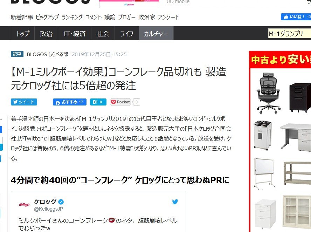Click the Hatena B! bookmark button
The image size is (311, 232).
[98, 102]
